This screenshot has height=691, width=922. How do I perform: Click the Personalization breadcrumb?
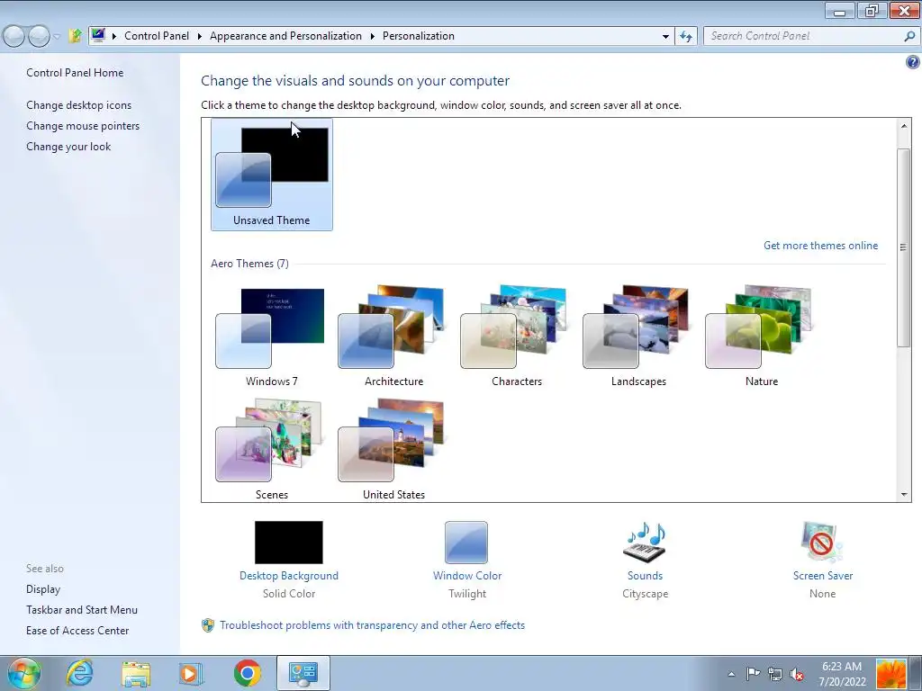[x=418, y=36]
